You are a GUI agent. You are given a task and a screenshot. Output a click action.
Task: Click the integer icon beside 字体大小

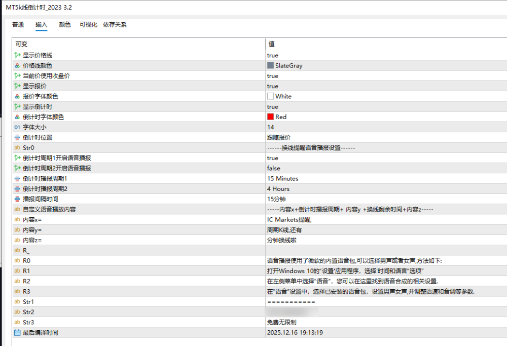click(17, 127)
